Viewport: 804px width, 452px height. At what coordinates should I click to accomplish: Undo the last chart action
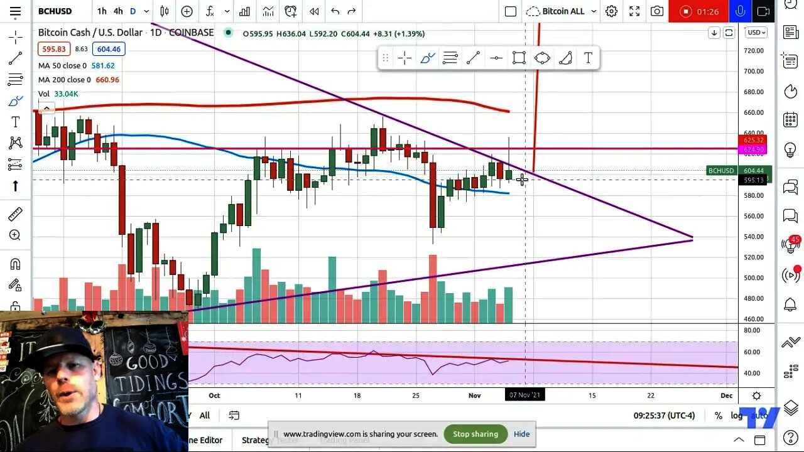click(335, 11)
